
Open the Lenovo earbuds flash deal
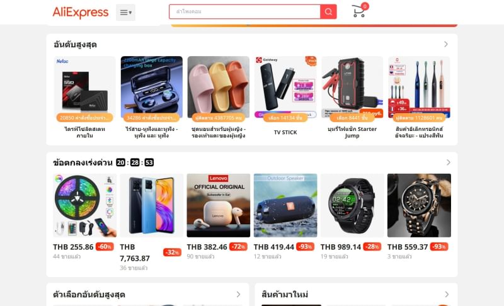tap(219, 205)
